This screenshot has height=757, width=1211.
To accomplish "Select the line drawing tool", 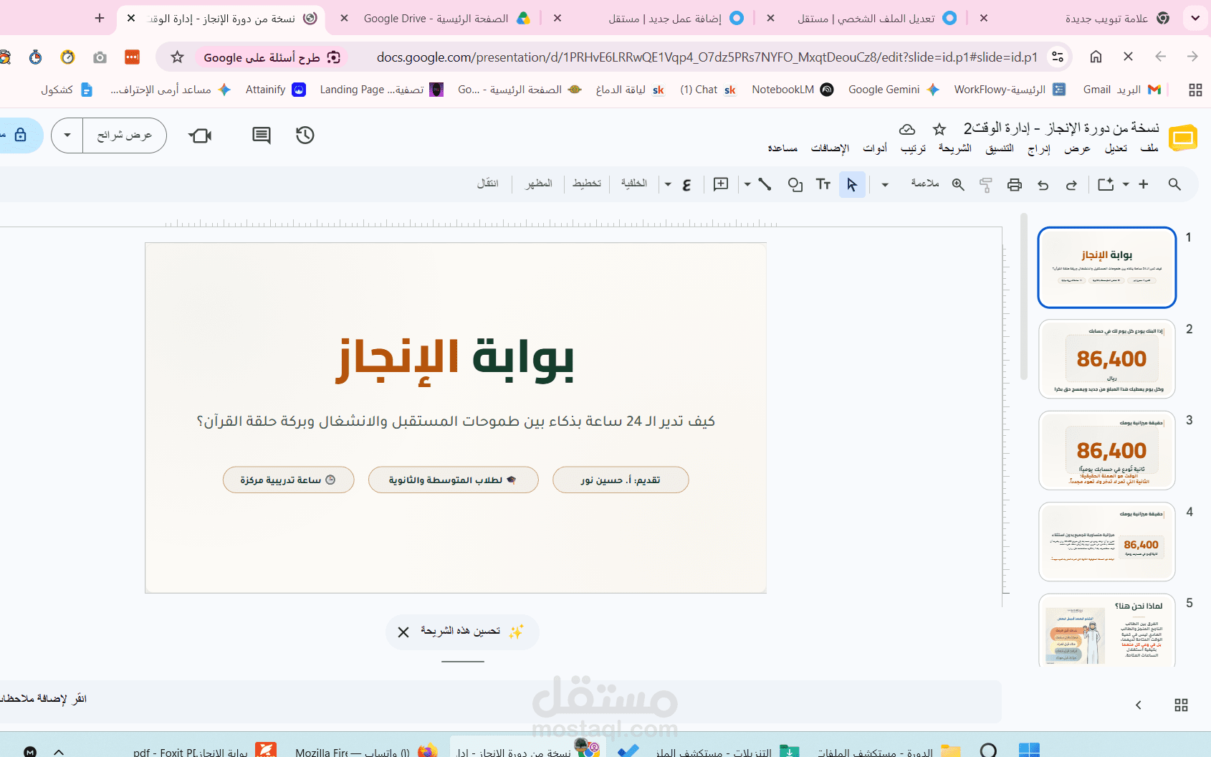I will [765, 184].
